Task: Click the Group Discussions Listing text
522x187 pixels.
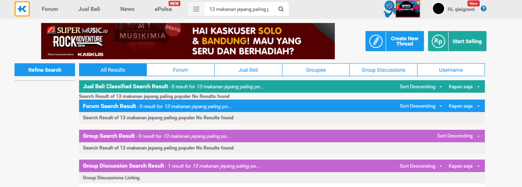Action: pos(111,178)
